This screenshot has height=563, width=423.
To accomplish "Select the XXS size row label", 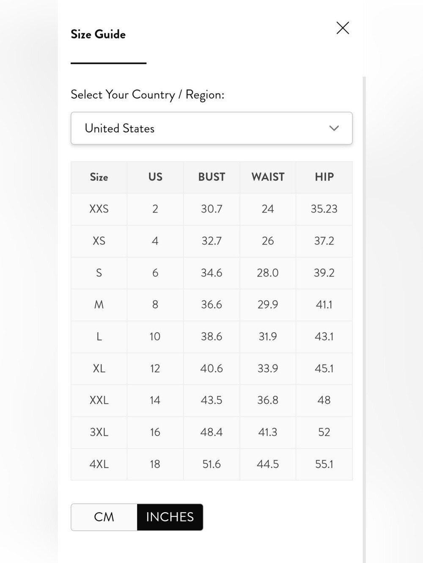I will tap(99, 209).
